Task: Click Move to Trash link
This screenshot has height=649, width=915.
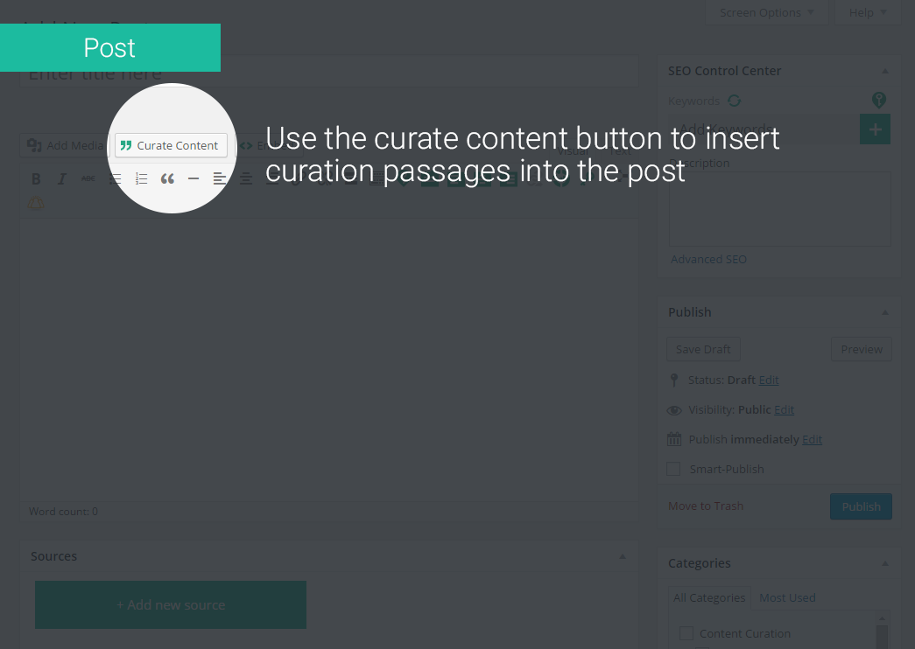Action: click(706, 506)
